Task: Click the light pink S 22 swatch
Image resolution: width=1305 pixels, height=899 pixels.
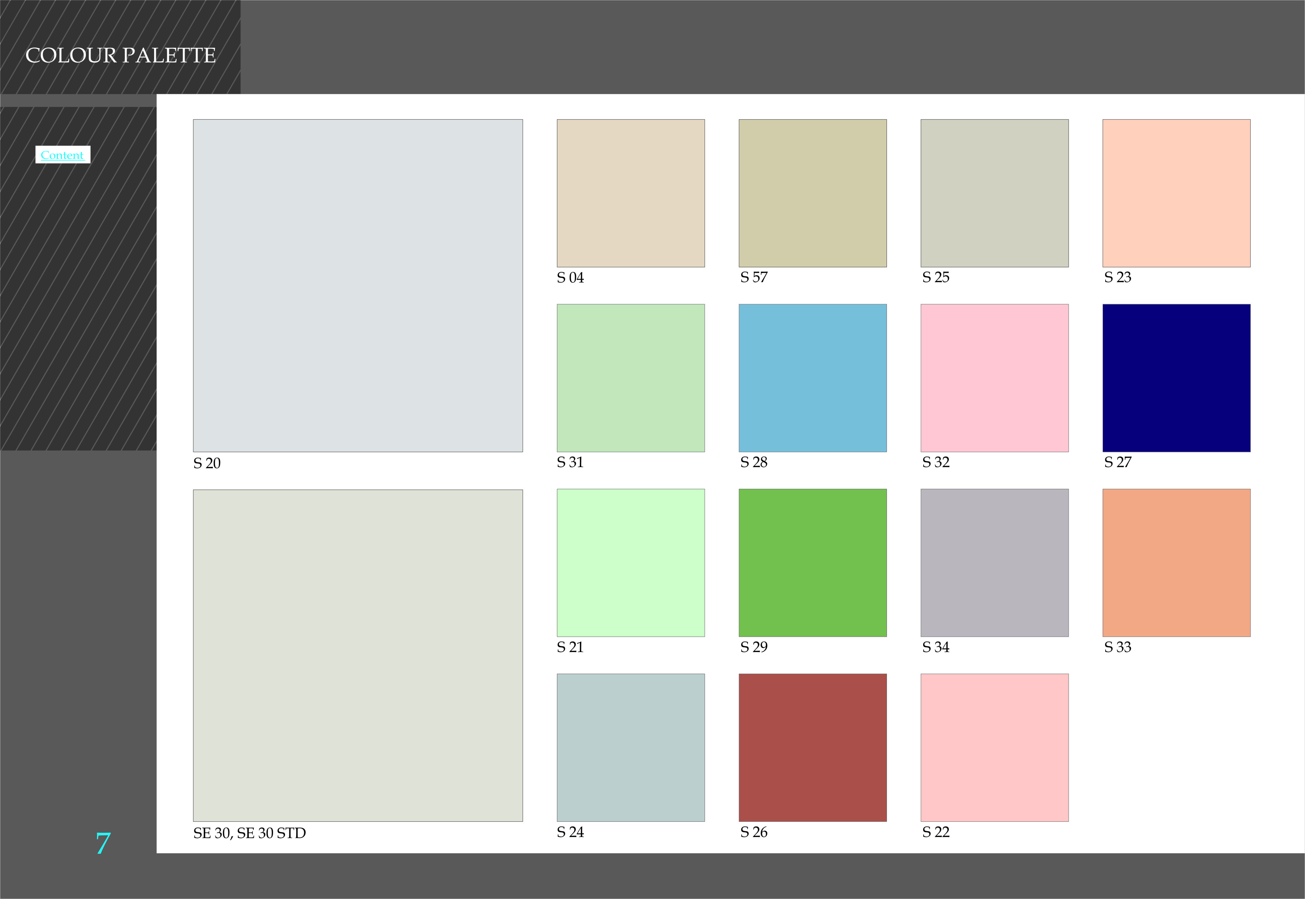Action: 994,747
